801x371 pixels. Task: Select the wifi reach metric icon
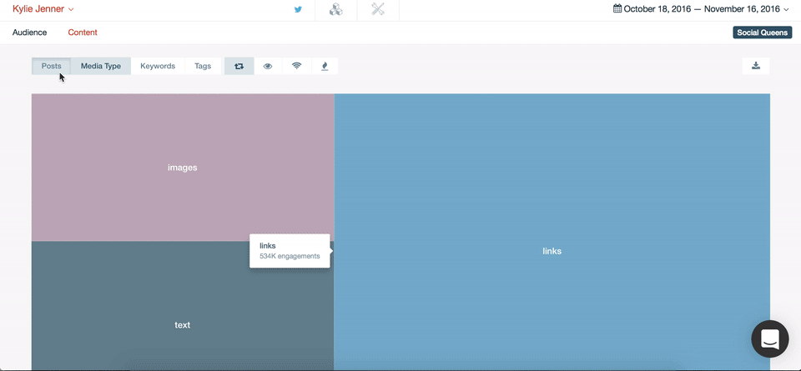tap(296, 66)
